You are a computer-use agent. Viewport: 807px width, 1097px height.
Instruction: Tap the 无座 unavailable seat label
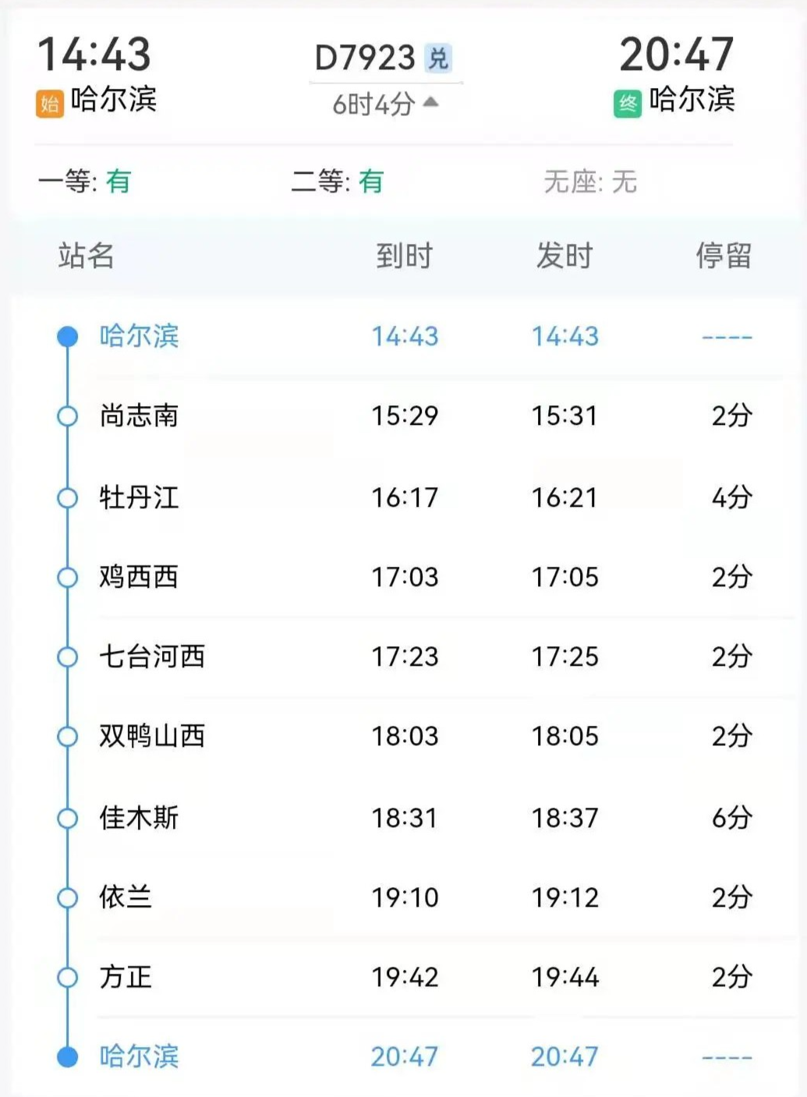click(x=590, y=182)
